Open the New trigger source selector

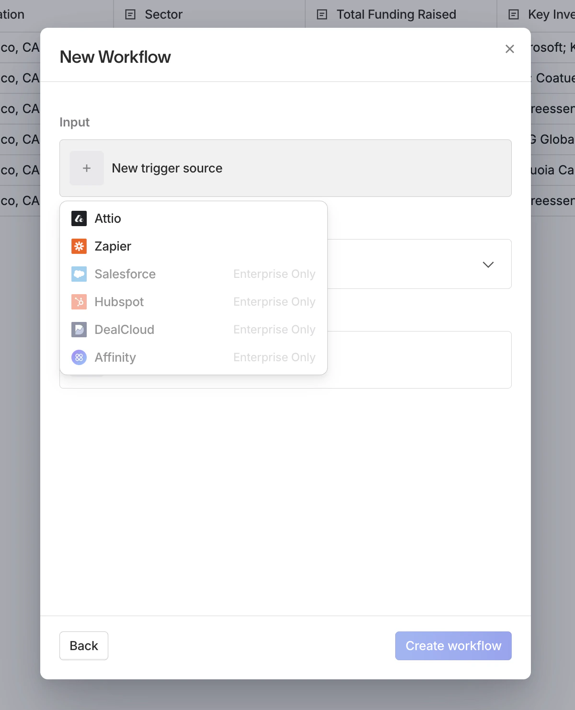286,168
